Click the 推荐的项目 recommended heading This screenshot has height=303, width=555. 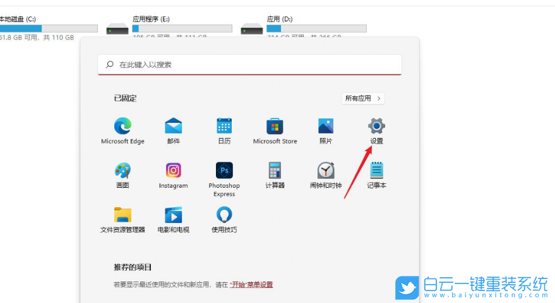click(x=133, y=267)
